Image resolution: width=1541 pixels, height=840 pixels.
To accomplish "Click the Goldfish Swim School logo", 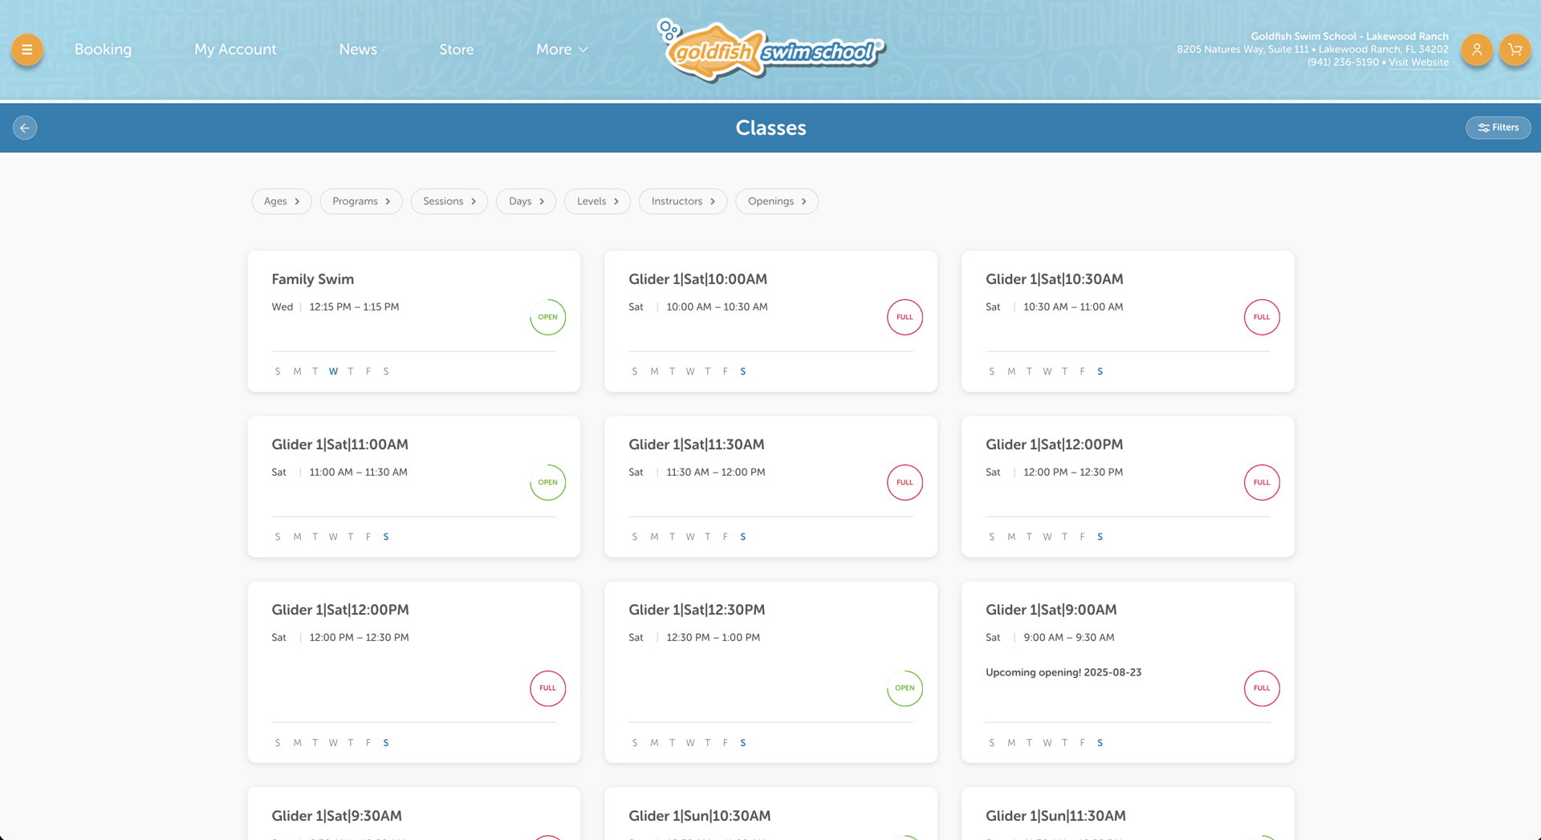I will [770, 51].
